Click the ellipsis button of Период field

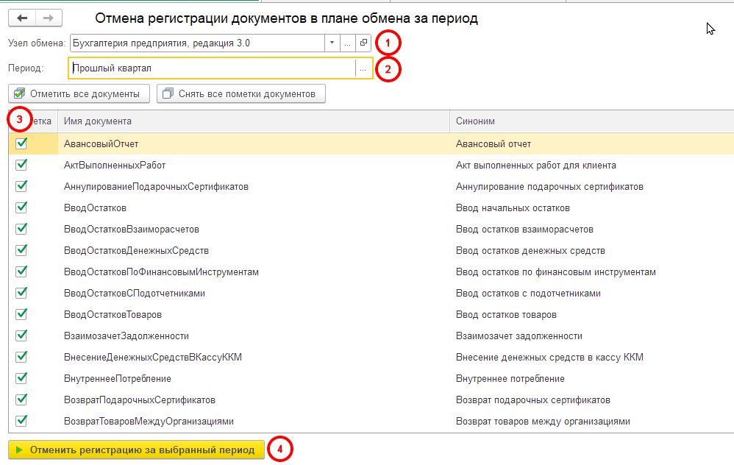point(363,68)
